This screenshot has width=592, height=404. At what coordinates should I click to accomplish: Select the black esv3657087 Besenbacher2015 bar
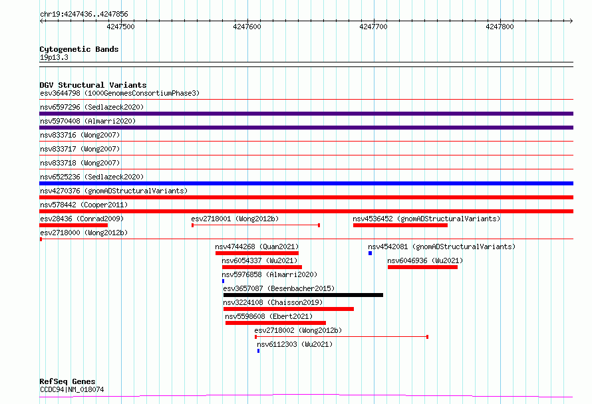pyautogui.click(x=303, y=295)
